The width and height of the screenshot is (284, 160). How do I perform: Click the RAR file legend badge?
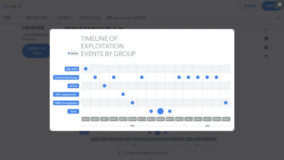tap(73, 54)
